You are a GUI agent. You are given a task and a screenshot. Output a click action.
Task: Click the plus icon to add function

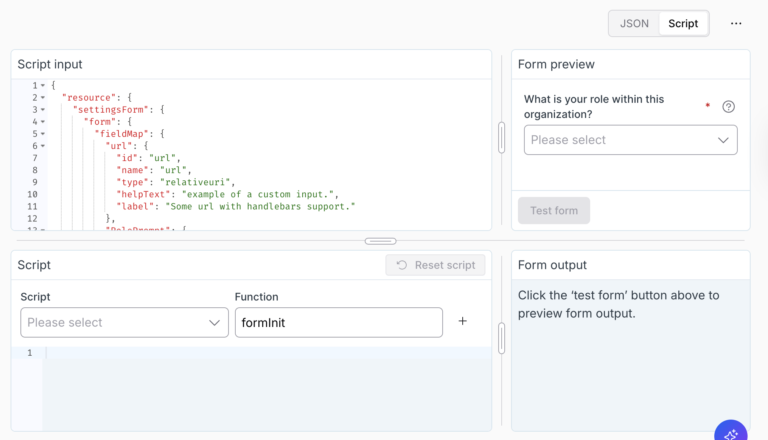(x=462, y=321)
